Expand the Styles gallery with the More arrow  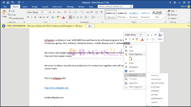(x=164, y=18)
